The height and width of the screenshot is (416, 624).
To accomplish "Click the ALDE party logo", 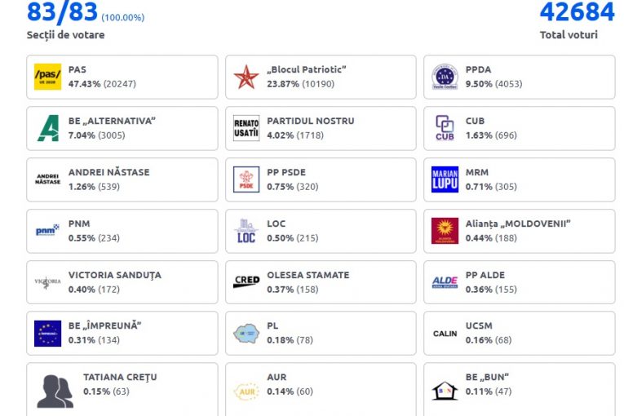I will pyautogui.click(x=445, y=282).
